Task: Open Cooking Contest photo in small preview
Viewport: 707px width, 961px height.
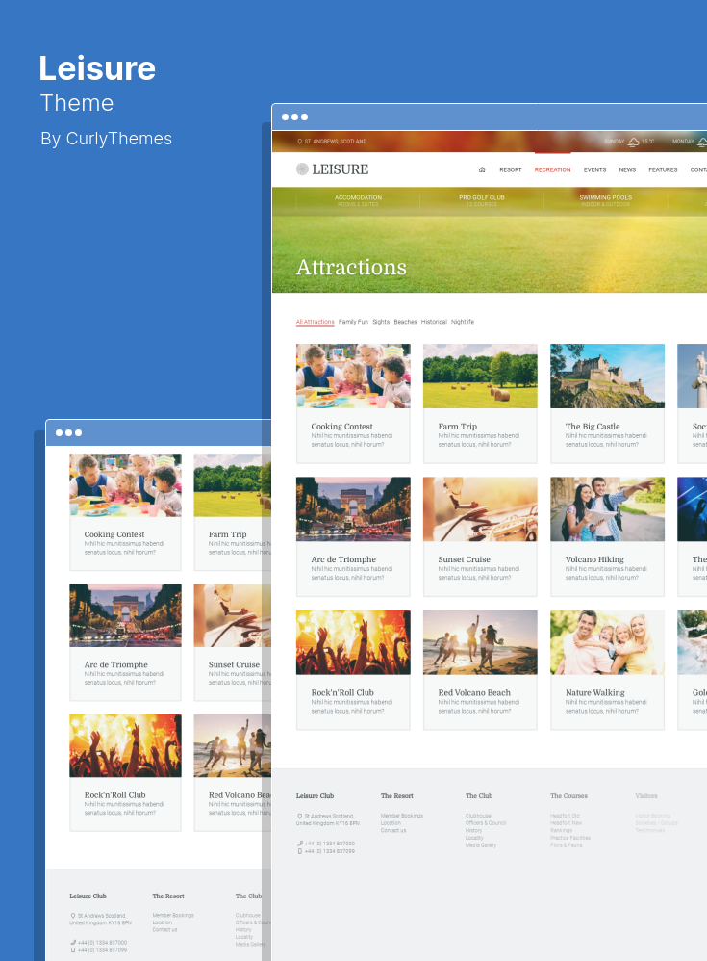Action: pyautogui.click(x=125, y=485)
